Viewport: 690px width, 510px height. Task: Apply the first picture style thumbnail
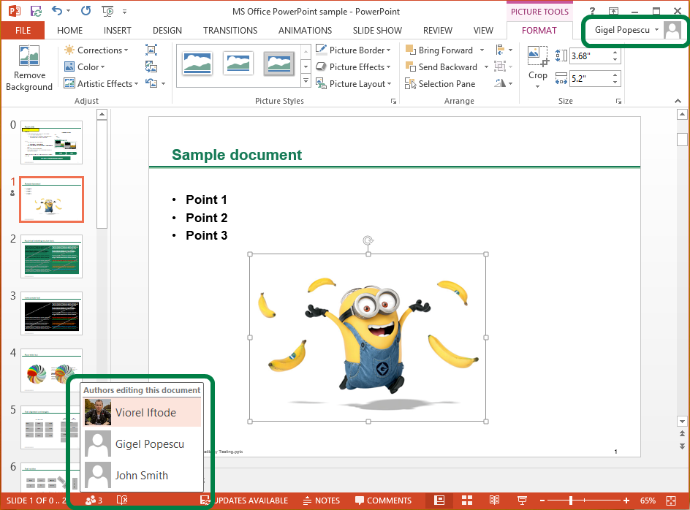[x=197, y=64]
